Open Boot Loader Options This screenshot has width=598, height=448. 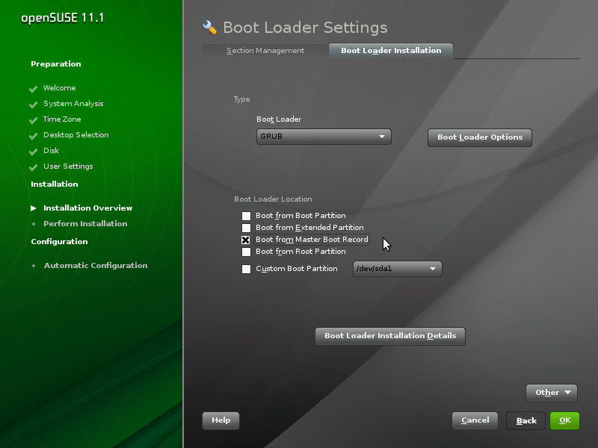click(480, 137)
